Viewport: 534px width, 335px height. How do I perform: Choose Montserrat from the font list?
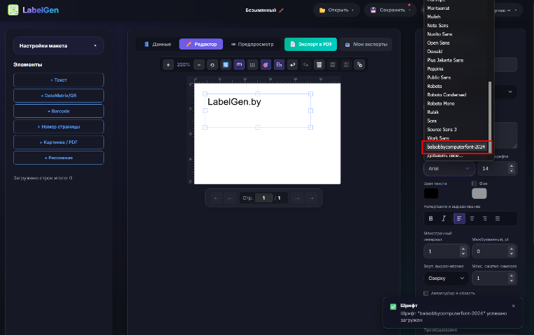click(438, 8)
